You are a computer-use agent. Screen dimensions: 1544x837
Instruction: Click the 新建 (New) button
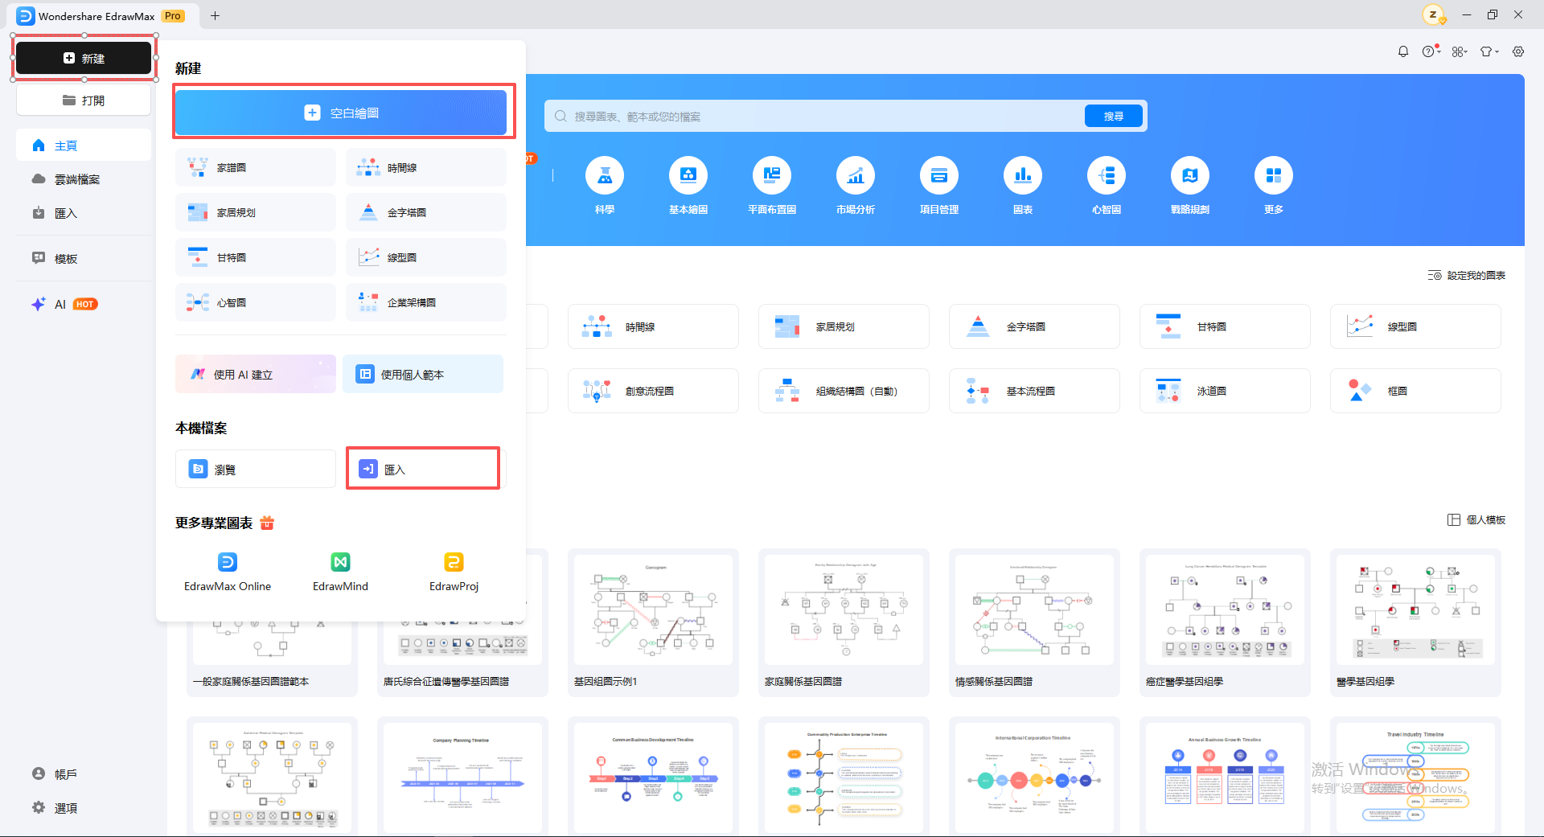pyautogui.click(x=84, y=58)
